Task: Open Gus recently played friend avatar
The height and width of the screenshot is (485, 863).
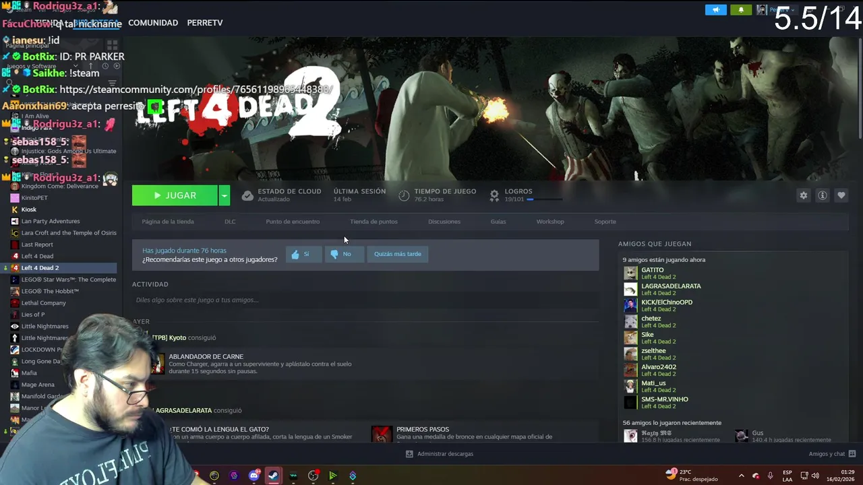Action: click(x=742, y=436)
